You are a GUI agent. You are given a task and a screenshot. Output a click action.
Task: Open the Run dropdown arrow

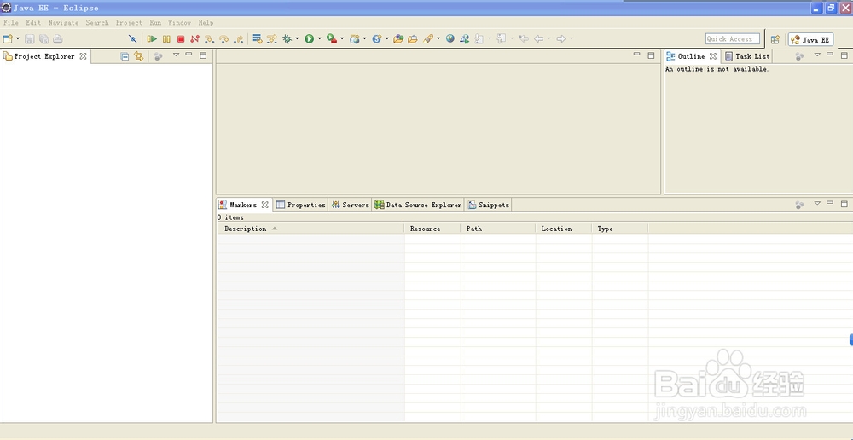pyautogui.click(x=319, y=38)
